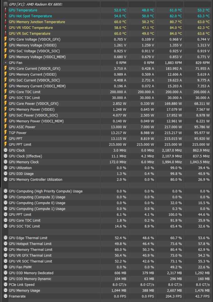
Task: Click lightning icon beside GPU ASIC Power
Action: [6, 127]
